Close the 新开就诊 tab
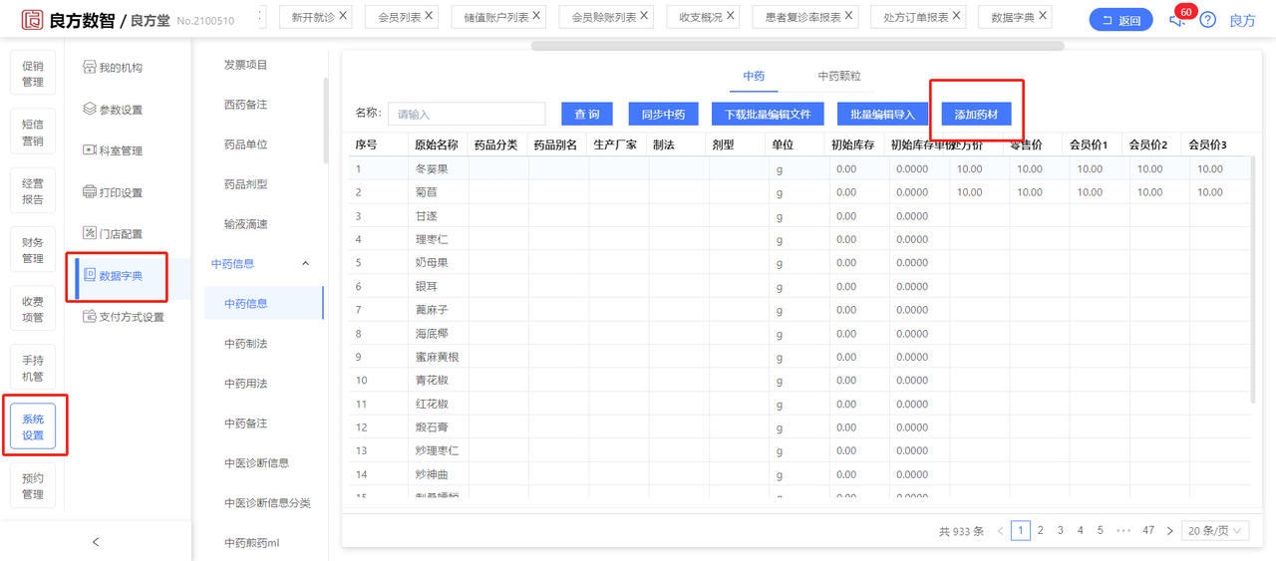 tap(343, 16)
